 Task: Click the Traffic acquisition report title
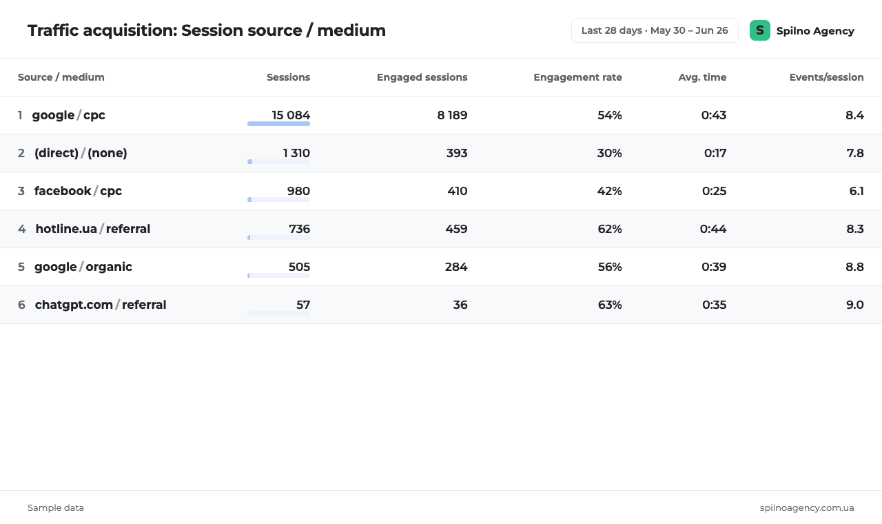click(207, 30)
